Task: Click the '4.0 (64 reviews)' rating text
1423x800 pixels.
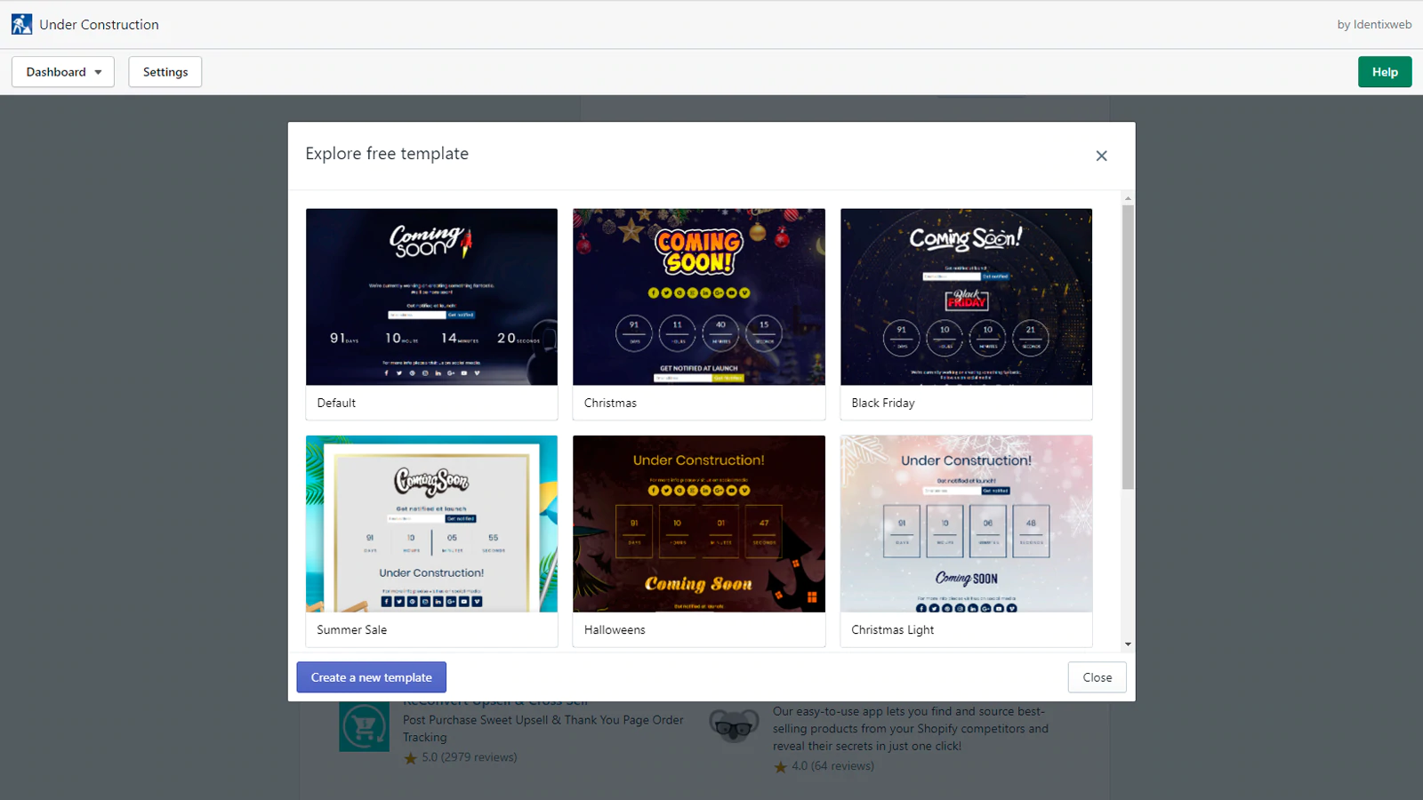Action: (x=832, y=766)
